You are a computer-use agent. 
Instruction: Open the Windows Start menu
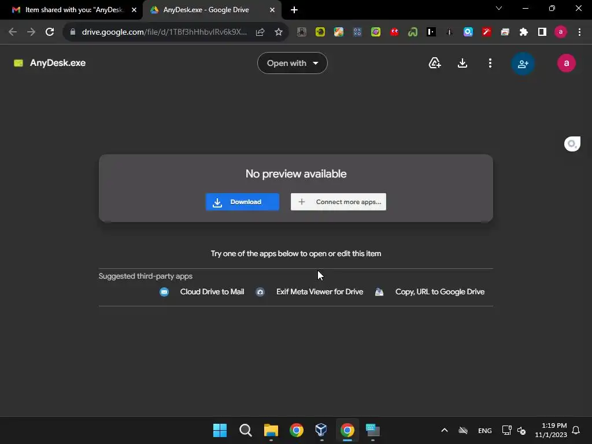click(x=220, y=430)
